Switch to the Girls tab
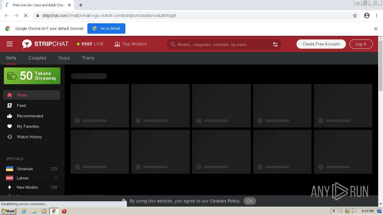383x215 pixels. tap(11, 58)
